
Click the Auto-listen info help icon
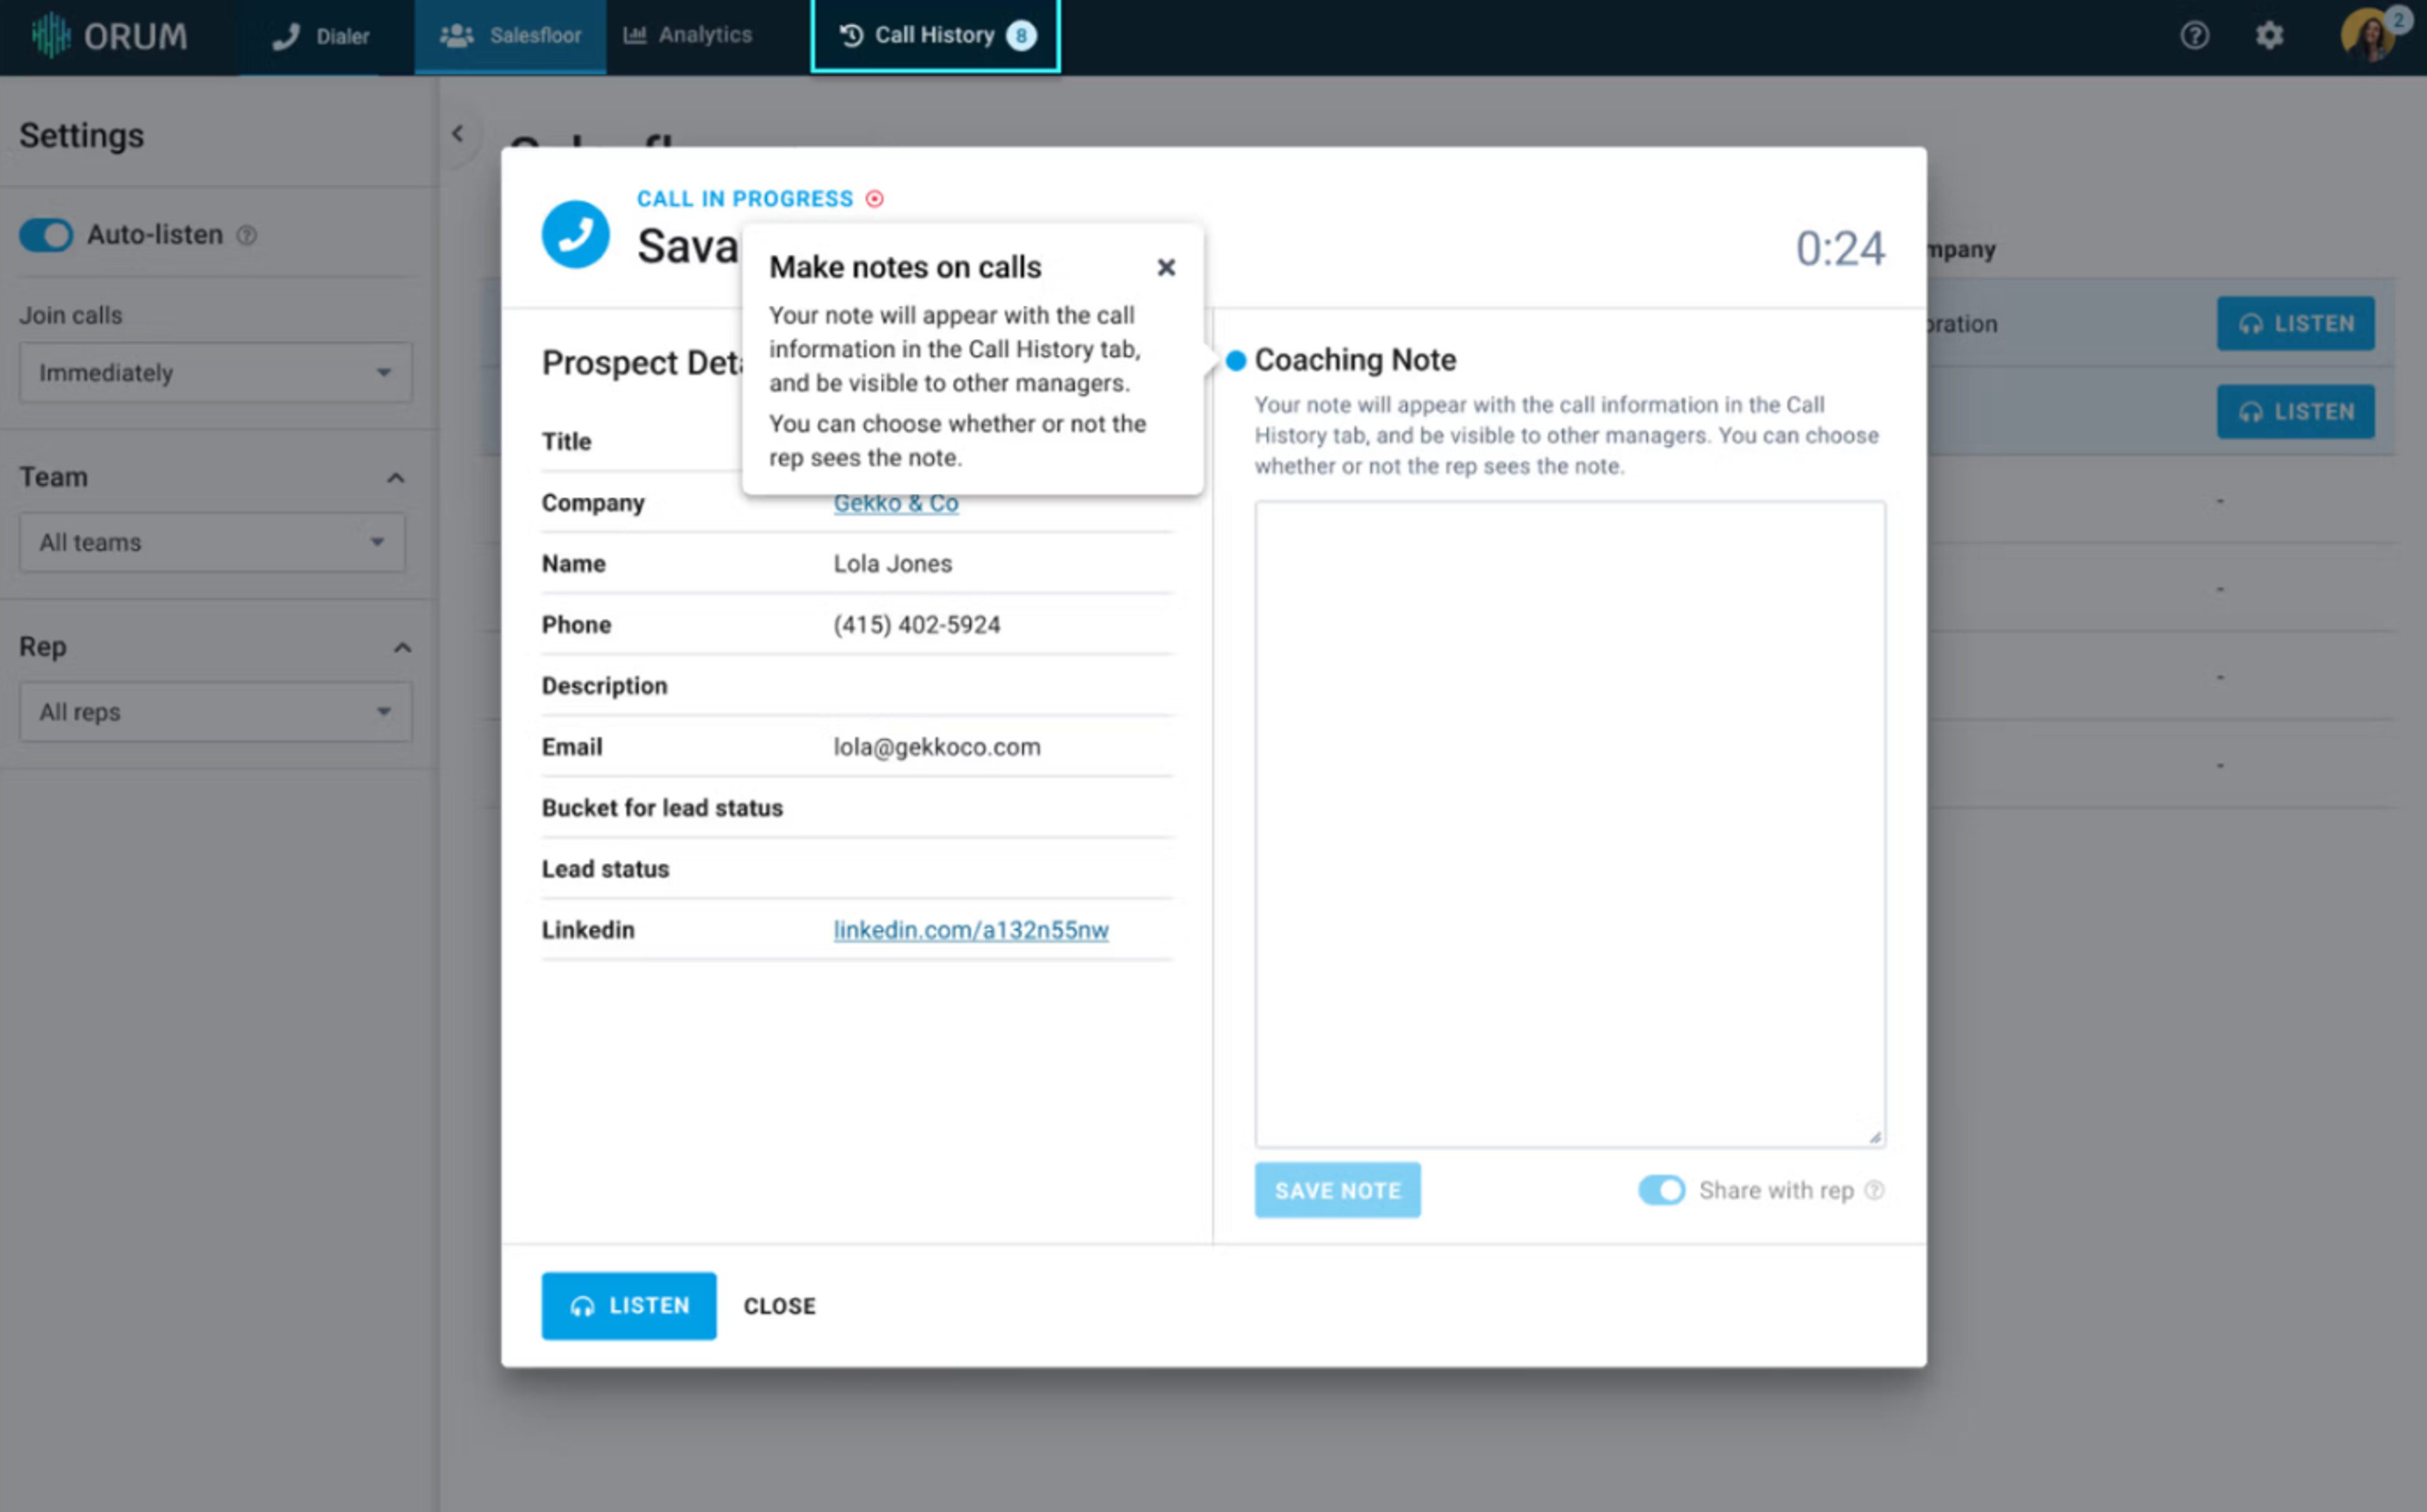point(247,235)
